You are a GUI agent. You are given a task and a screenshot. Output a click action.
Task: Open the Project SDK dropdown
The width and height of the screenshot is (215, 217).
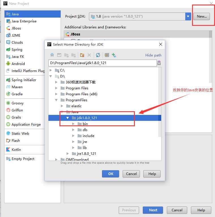click(188, 16)
